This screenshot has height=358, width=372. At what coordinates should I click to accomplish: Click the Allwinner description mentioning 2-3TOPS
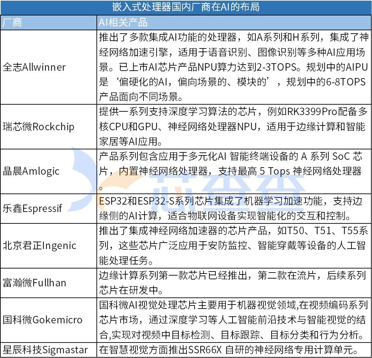234,67
